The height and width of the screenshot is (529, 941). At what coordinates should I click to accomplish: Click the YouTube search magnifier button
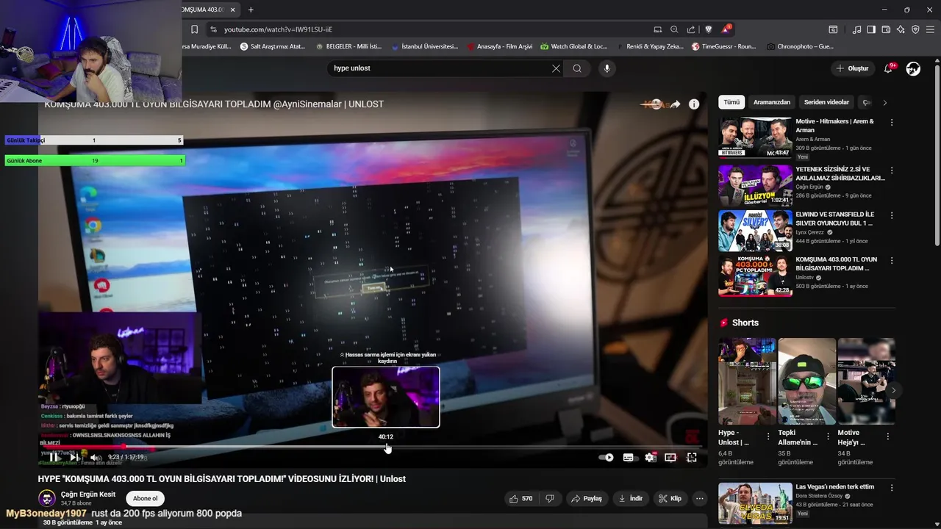point(577,68)
